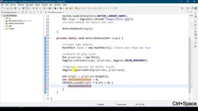This screenshot has height=111, width=198.
Task: Click the Coverage launch icon
Action: point(55,8)
